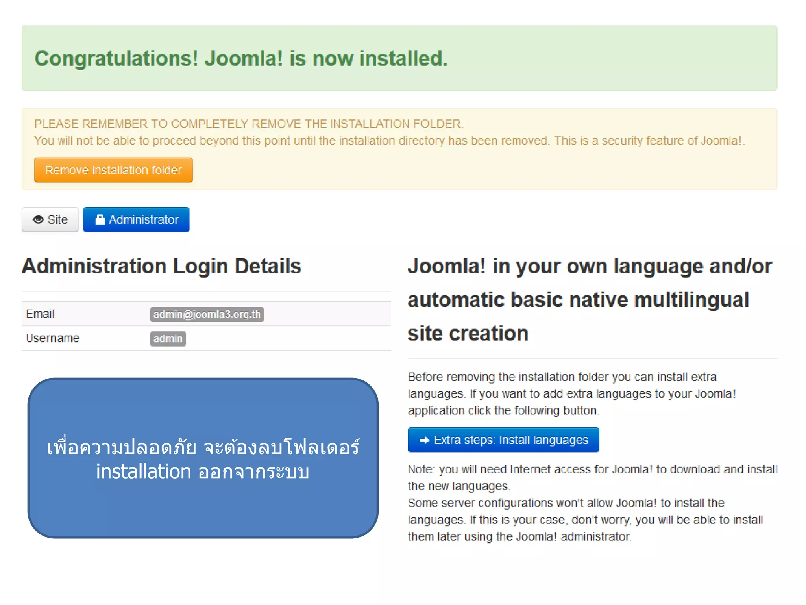Click Extra steps: Install languages button
Image resolution: width=806 pixels, height=605 pixels.
point(503,440)
